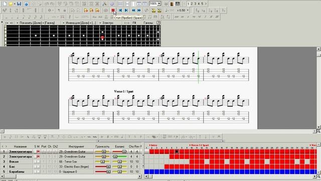The height and width of the screenshot is (181, 321).
Task: Click the picture icon right of the door
Action: point(178,4)
